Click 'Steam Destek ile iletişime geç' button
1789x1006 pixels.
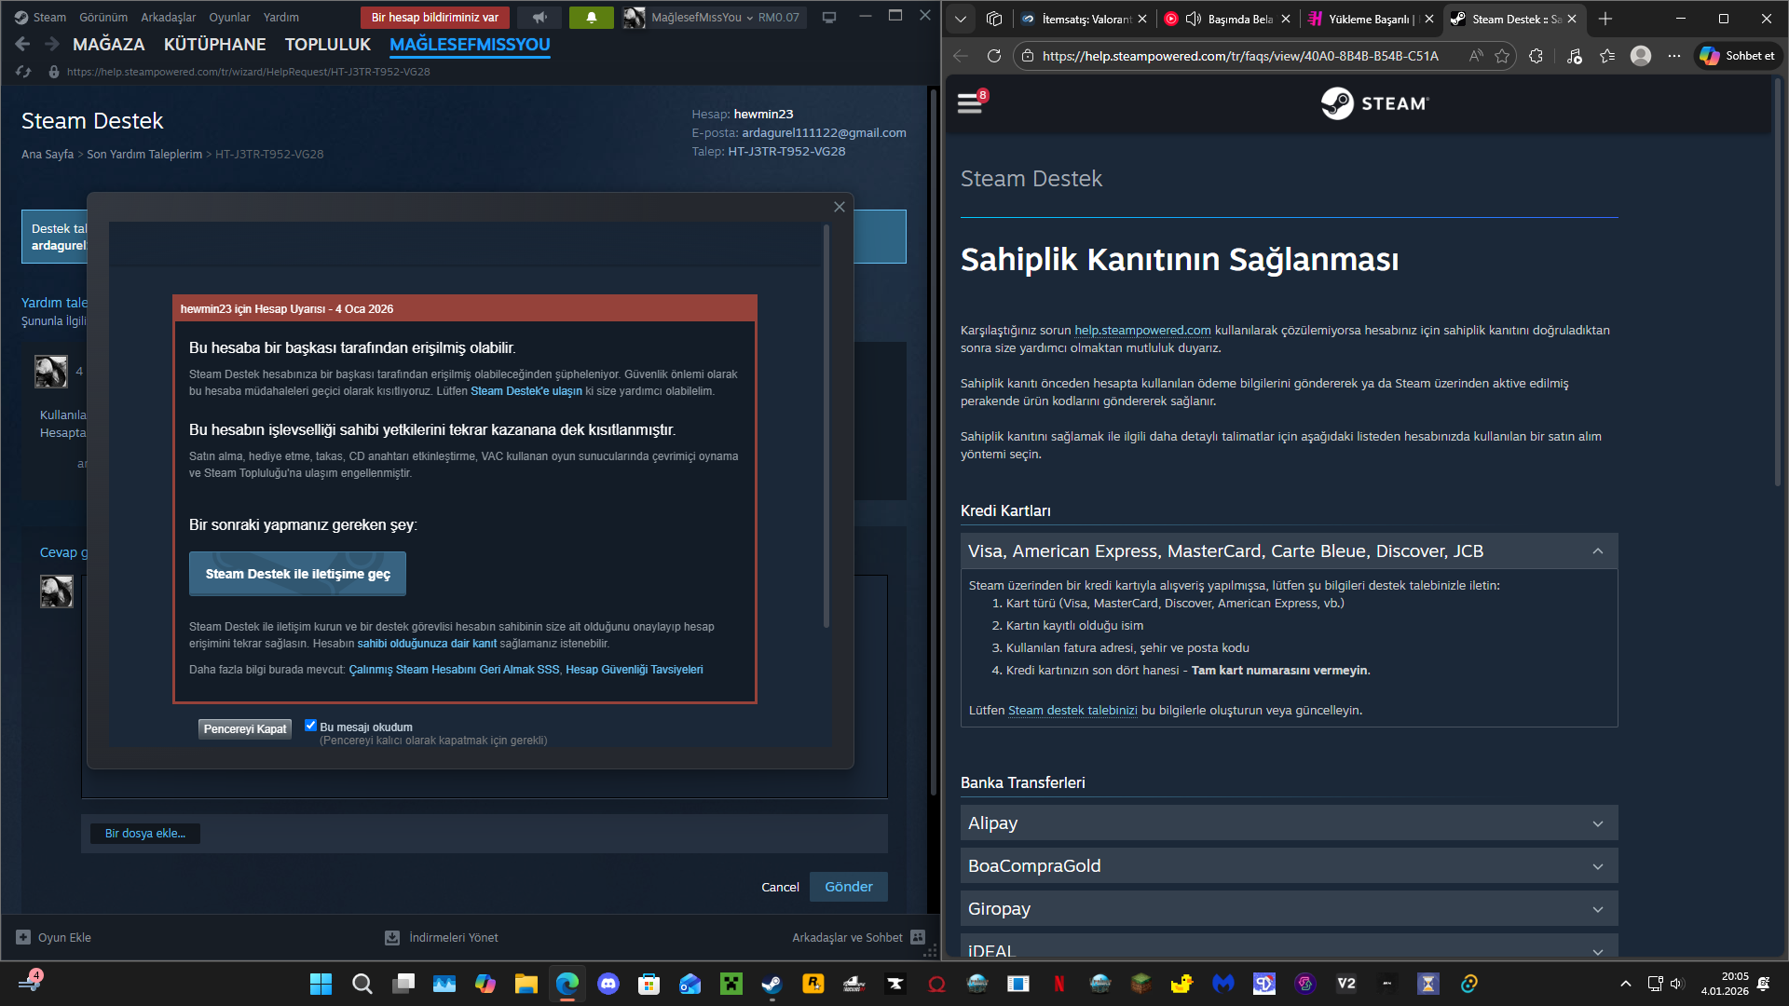(x=298, y=574)
